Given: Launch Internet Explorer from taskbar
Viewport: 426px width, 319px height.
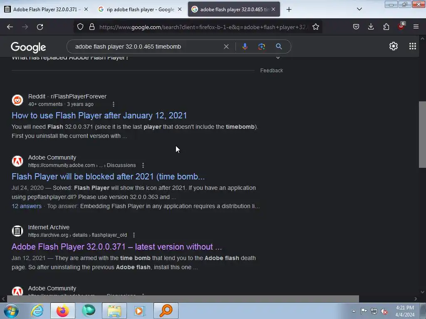Looking at the screenshot, I should coord(37,311).
